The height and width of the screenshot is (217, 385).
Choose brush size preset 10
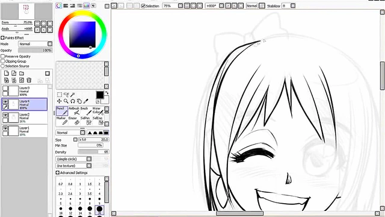(61, 210)
